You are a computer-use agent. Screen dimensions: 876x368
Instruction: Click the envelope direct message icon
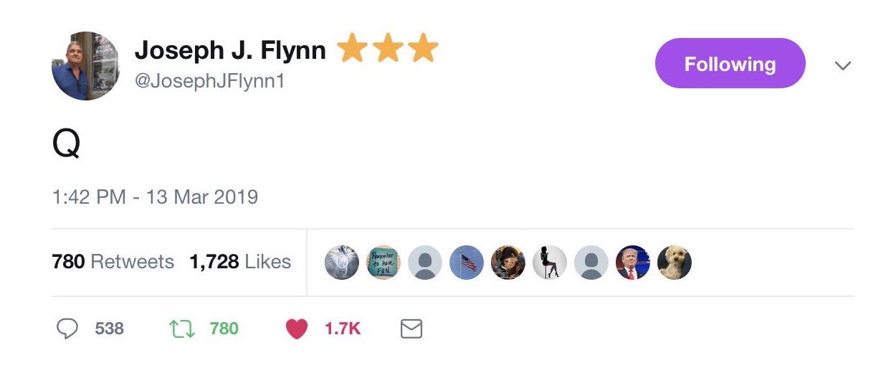[x=411, y=329]
